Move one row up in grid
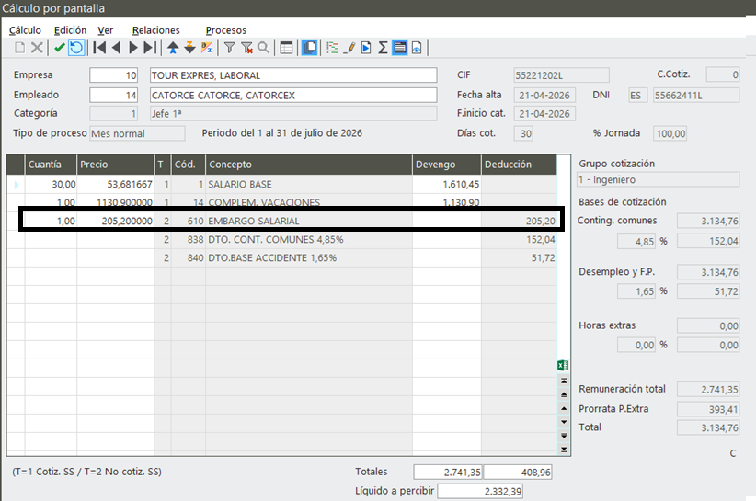756x501 pixels. coord(564,408)
